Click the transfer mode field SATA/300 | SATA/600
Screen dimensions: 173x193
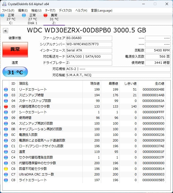[x=89, y=57]
